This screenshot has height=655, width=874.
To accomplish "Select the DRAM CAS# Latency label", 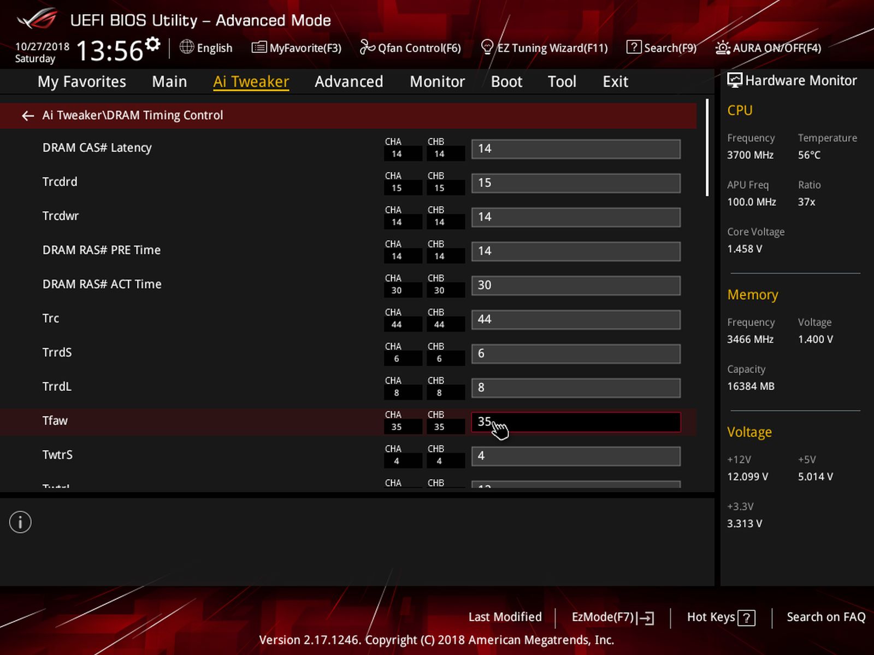I will point(97,148).
